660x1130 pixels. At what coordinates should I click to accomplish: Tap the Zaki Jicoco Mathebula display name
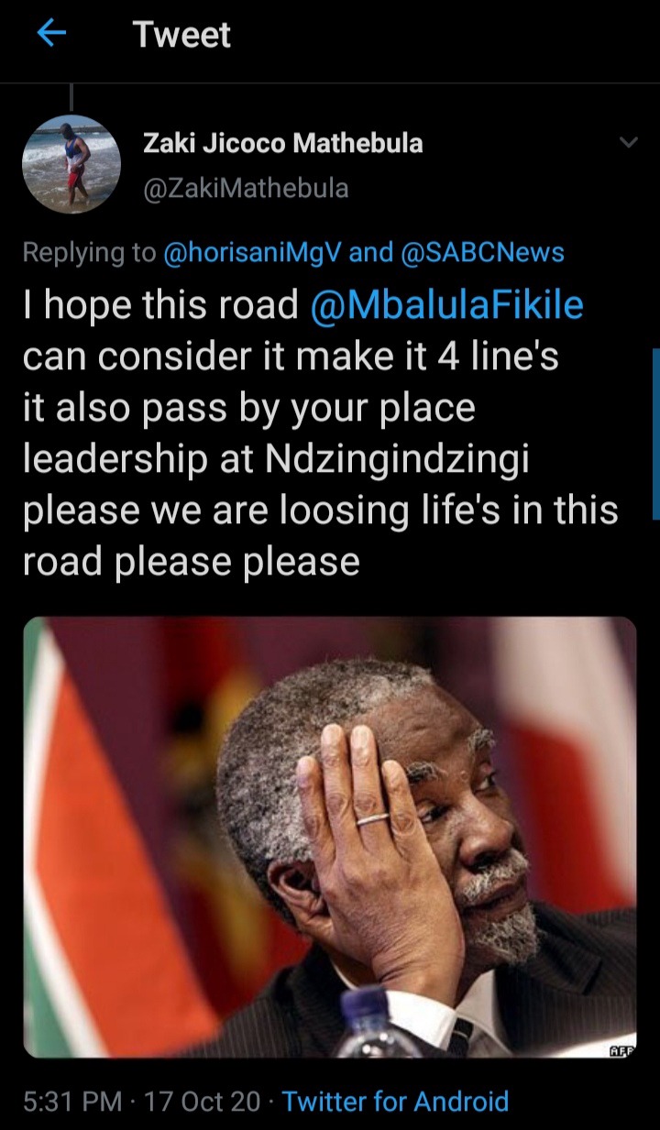[x=283, y=142]
